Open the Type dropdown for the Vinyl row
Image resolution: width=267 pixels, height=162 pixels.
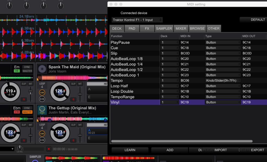point(223,102)
